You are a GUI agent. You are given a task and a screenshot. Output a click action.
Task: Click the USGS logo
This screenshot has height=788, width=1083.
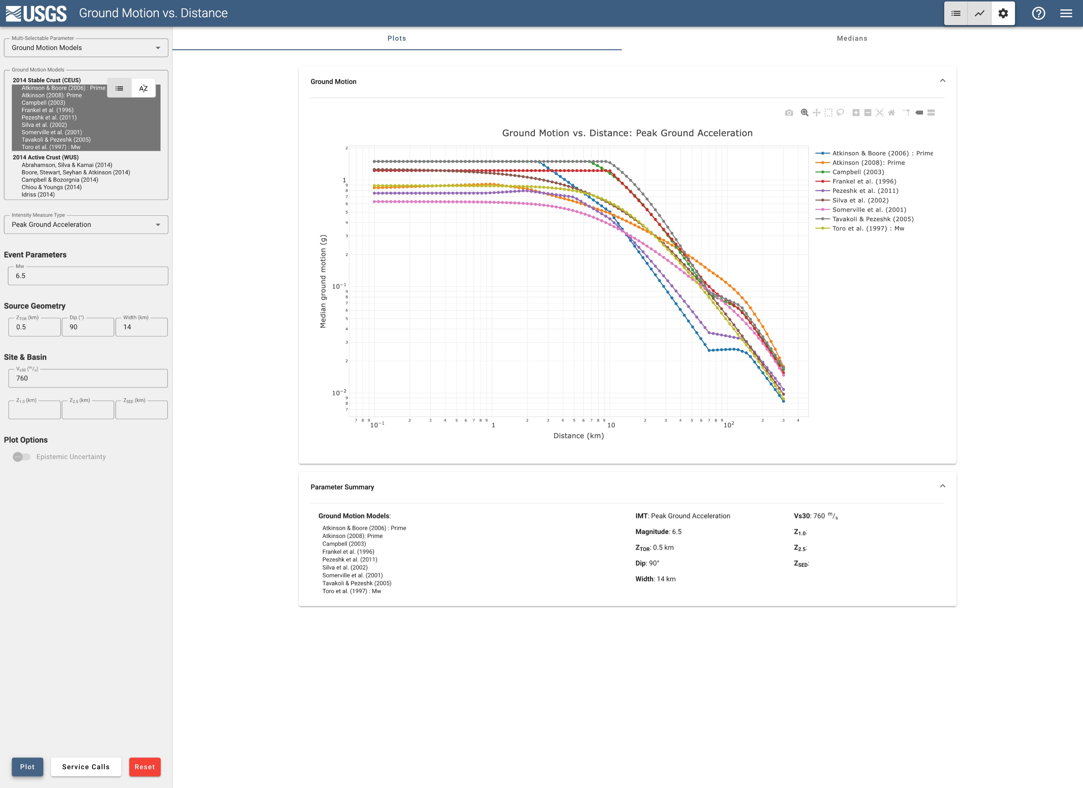pos(36,13)
